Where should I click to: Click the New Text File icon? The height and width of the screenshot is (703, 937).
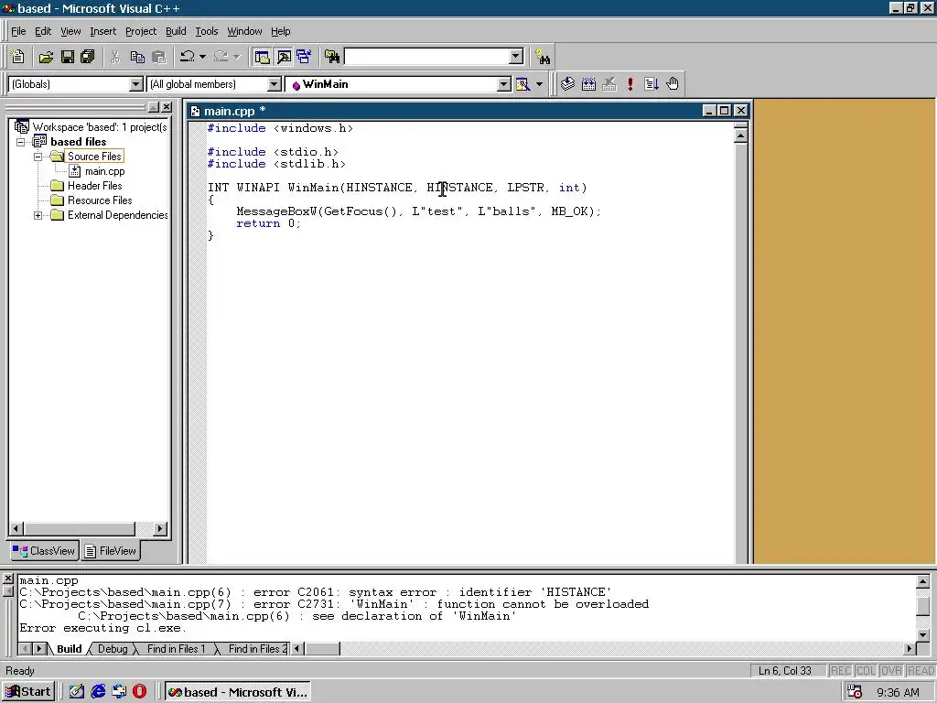pyautogui.click(x=18, y=57)
